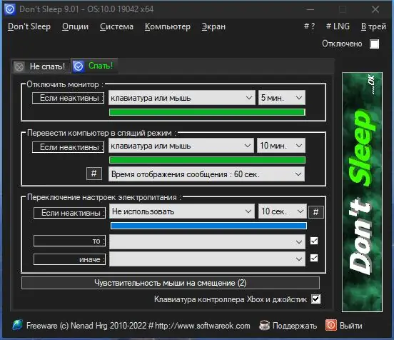The width and height of the screenshot is (394, 340).
Task: Click the blue checkmark icon on 'Спать!' tab
Action: coord(79,66)
